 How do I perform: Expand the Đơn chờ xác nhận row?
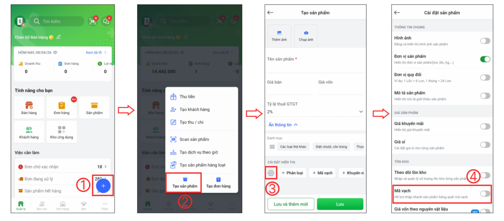click(x=63, y=167)
